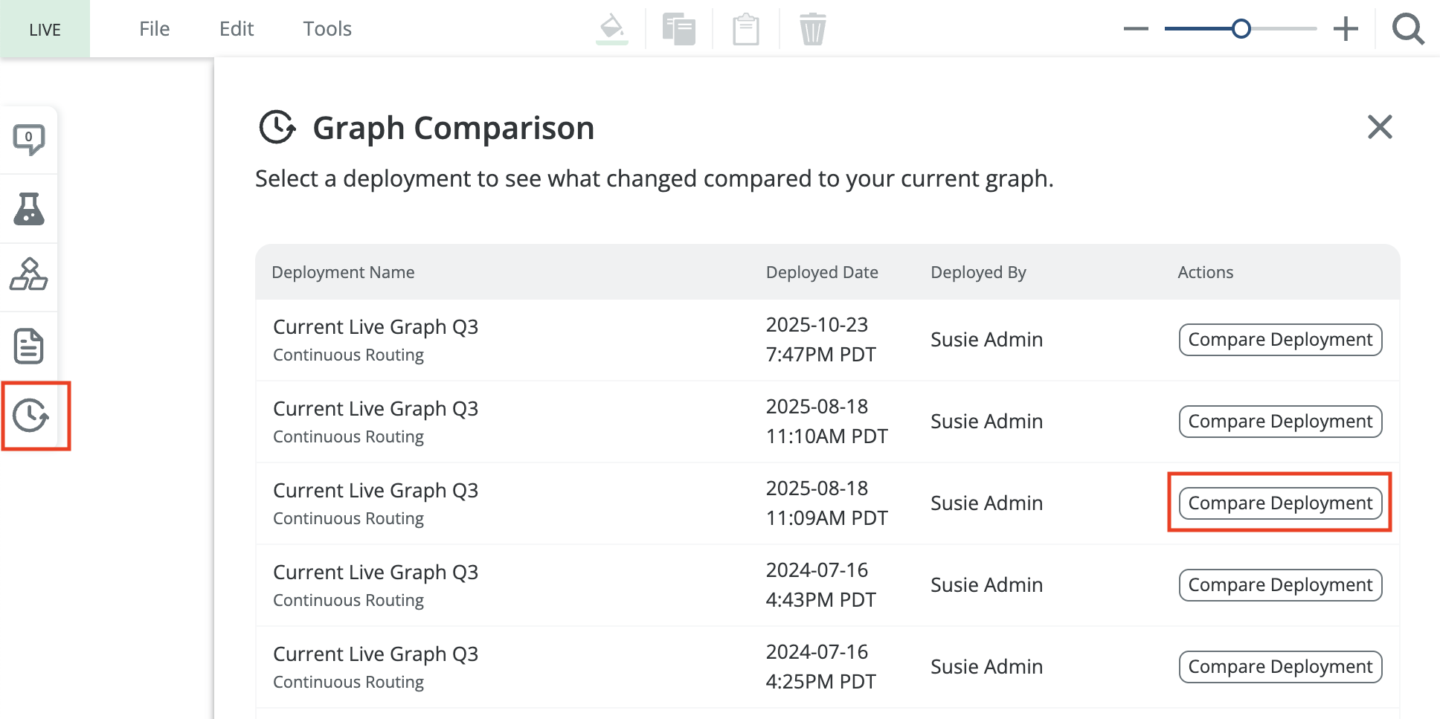The height and width of the screenshot is (719, 1440).
Task: Compare deployment from 2025-08-18 11:09AM
Action: click(1280, 503)
